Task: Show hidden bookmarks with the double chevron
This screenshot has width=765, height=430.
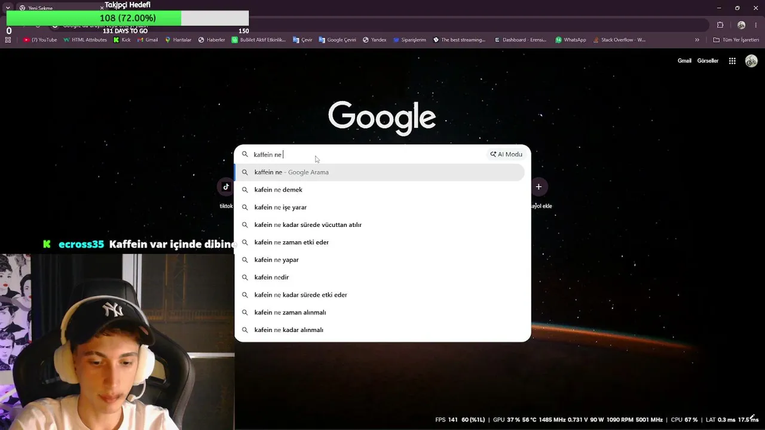Action: point(697,40)
